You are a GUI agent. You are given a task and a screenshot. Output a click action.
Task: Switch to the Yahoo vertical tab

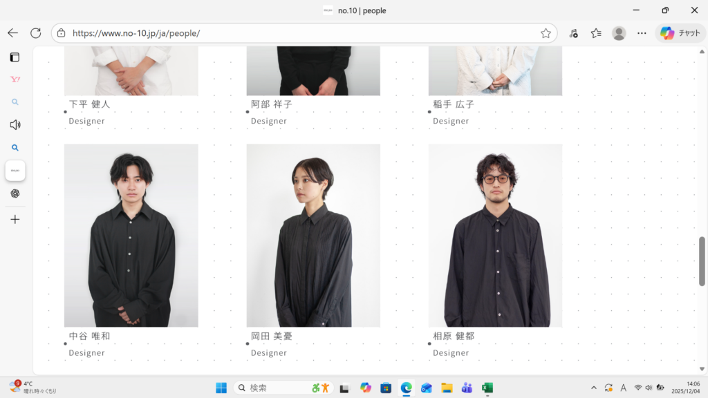[15, 79]
